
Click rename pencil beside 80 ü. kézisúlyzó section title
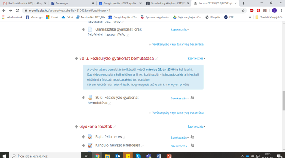point(157,59)
